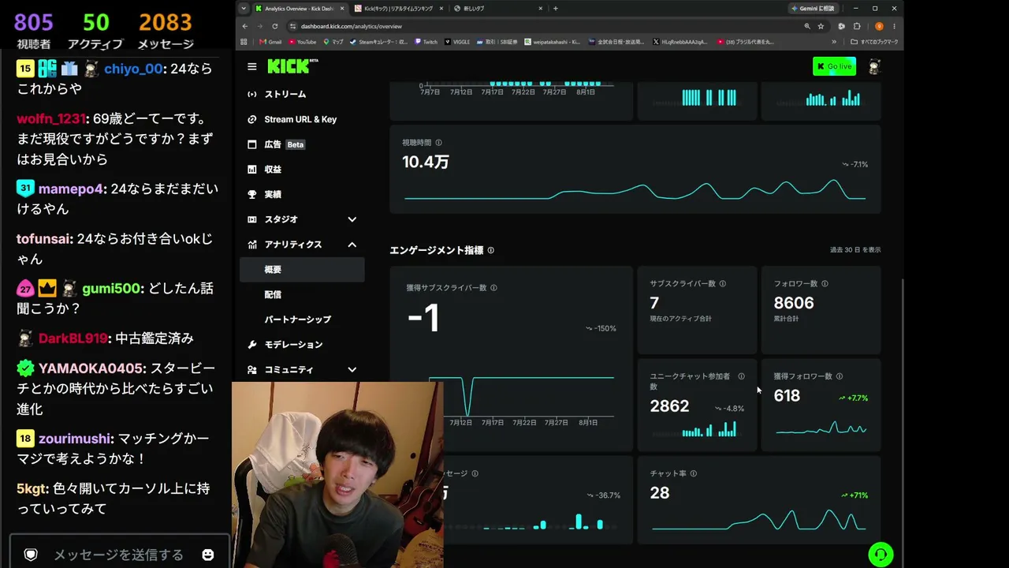Show info for 獲得サブスクライバー数
This screenshot has height=568, width=1009.
pos(493,288)
